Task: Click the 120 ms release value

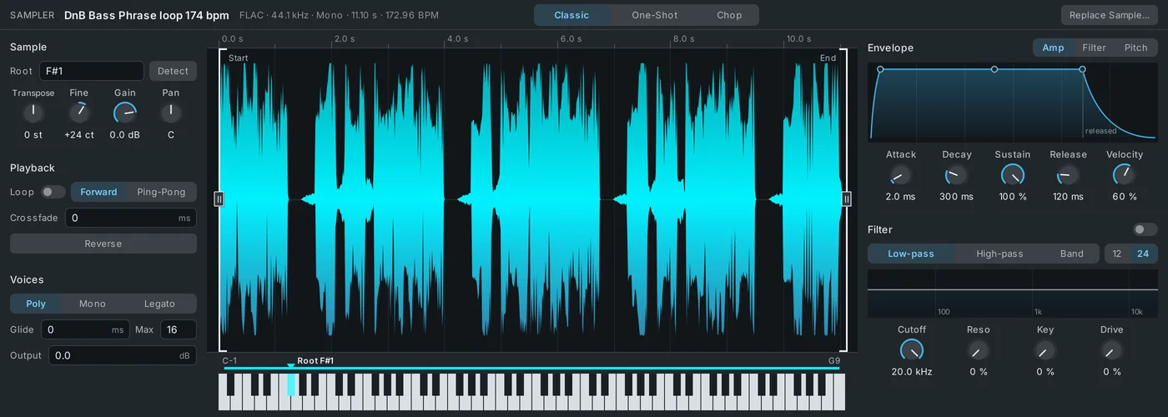Action: click(x=1069, y=197)
